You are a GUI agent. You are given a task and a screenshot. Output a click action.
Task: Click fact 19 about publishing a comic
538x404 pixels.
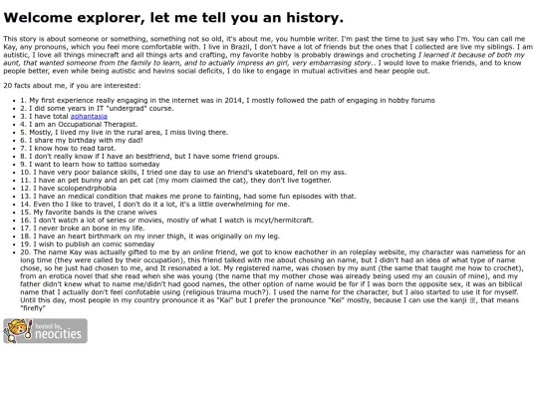(x=87, y=244)
